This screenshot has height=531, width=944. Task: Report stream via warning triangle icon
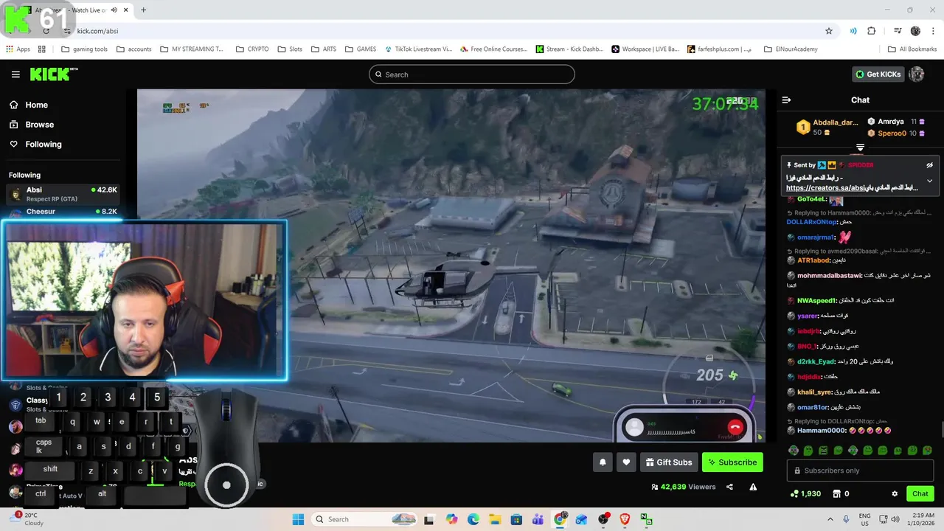point(753,487)
